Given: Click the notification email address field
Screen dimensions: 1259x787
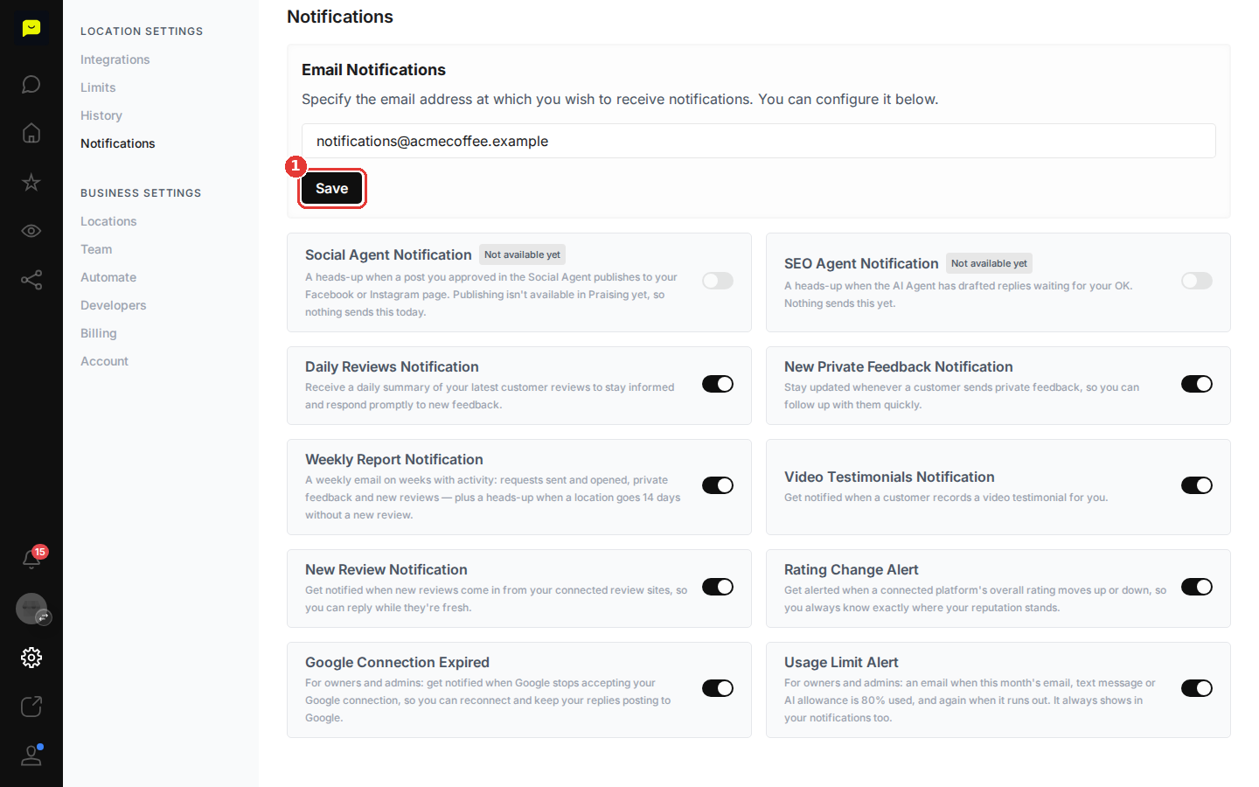Looking at the screenshot, I should [x=759, y=141].
